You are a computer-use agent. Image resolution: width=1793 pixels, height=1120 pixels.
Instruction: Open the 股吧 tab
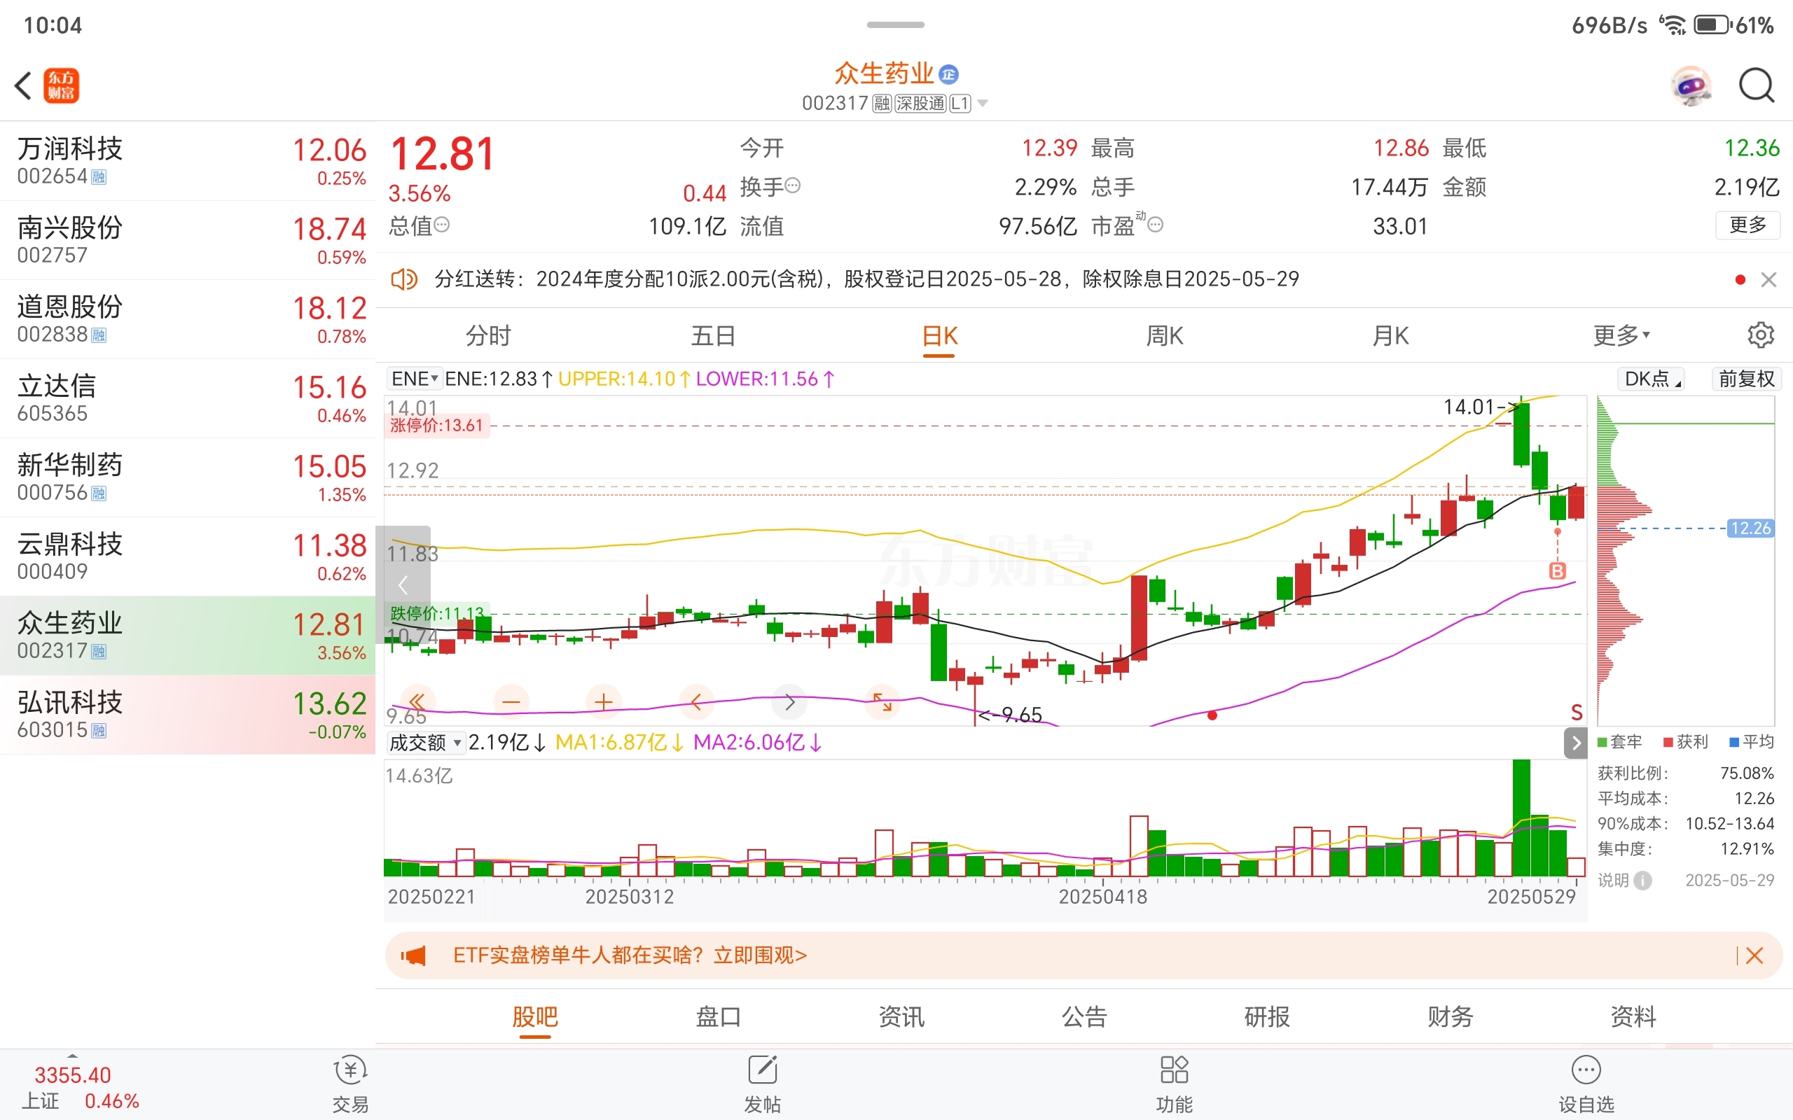click(x=535, y=1017)
